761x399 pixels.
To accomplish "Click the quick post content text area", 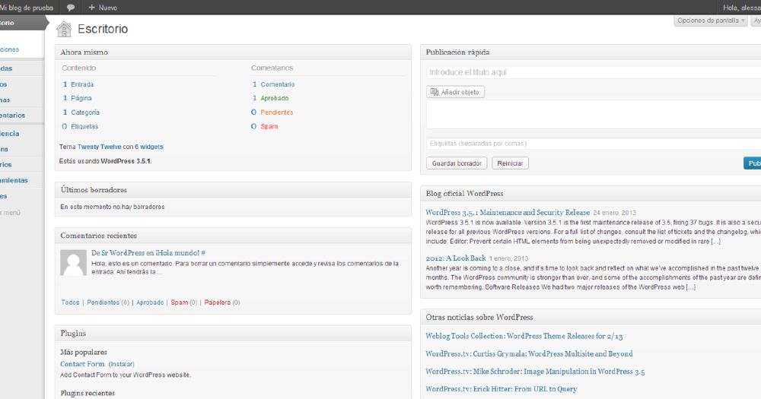I will tap(594, 115).
